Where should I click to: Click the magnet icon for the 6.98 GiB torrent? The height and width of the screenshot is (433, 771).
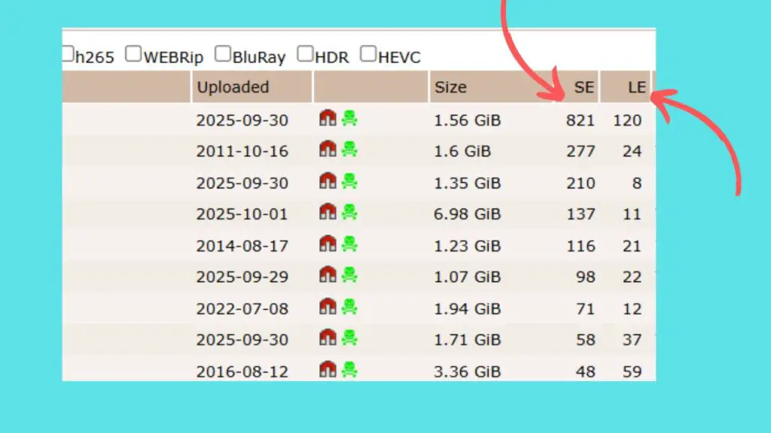pos(328,211)
